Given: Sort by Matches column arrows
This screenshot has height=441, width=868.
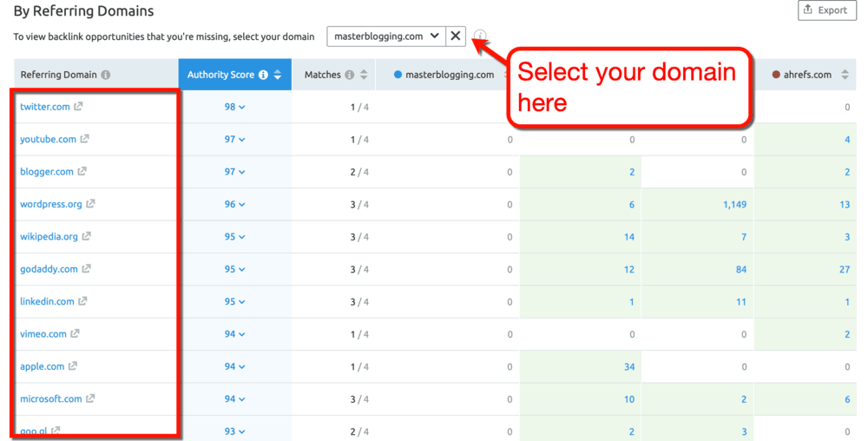Looking at the screenshot, I should tap(364, 75).
